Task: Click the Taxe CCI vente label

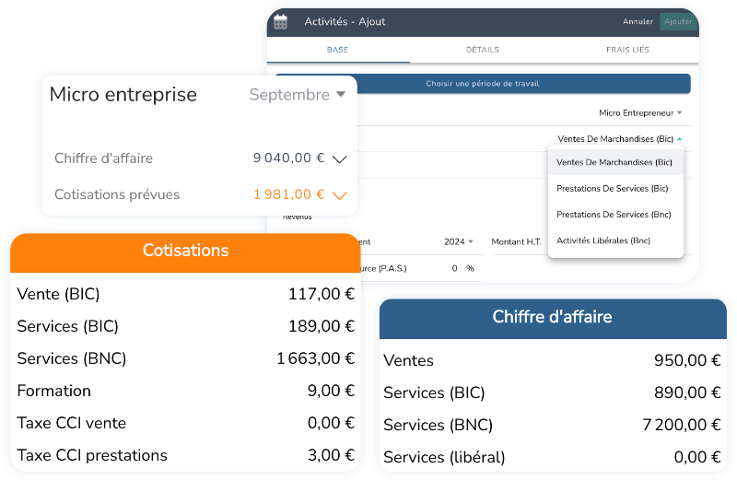Action: (72, 423)
